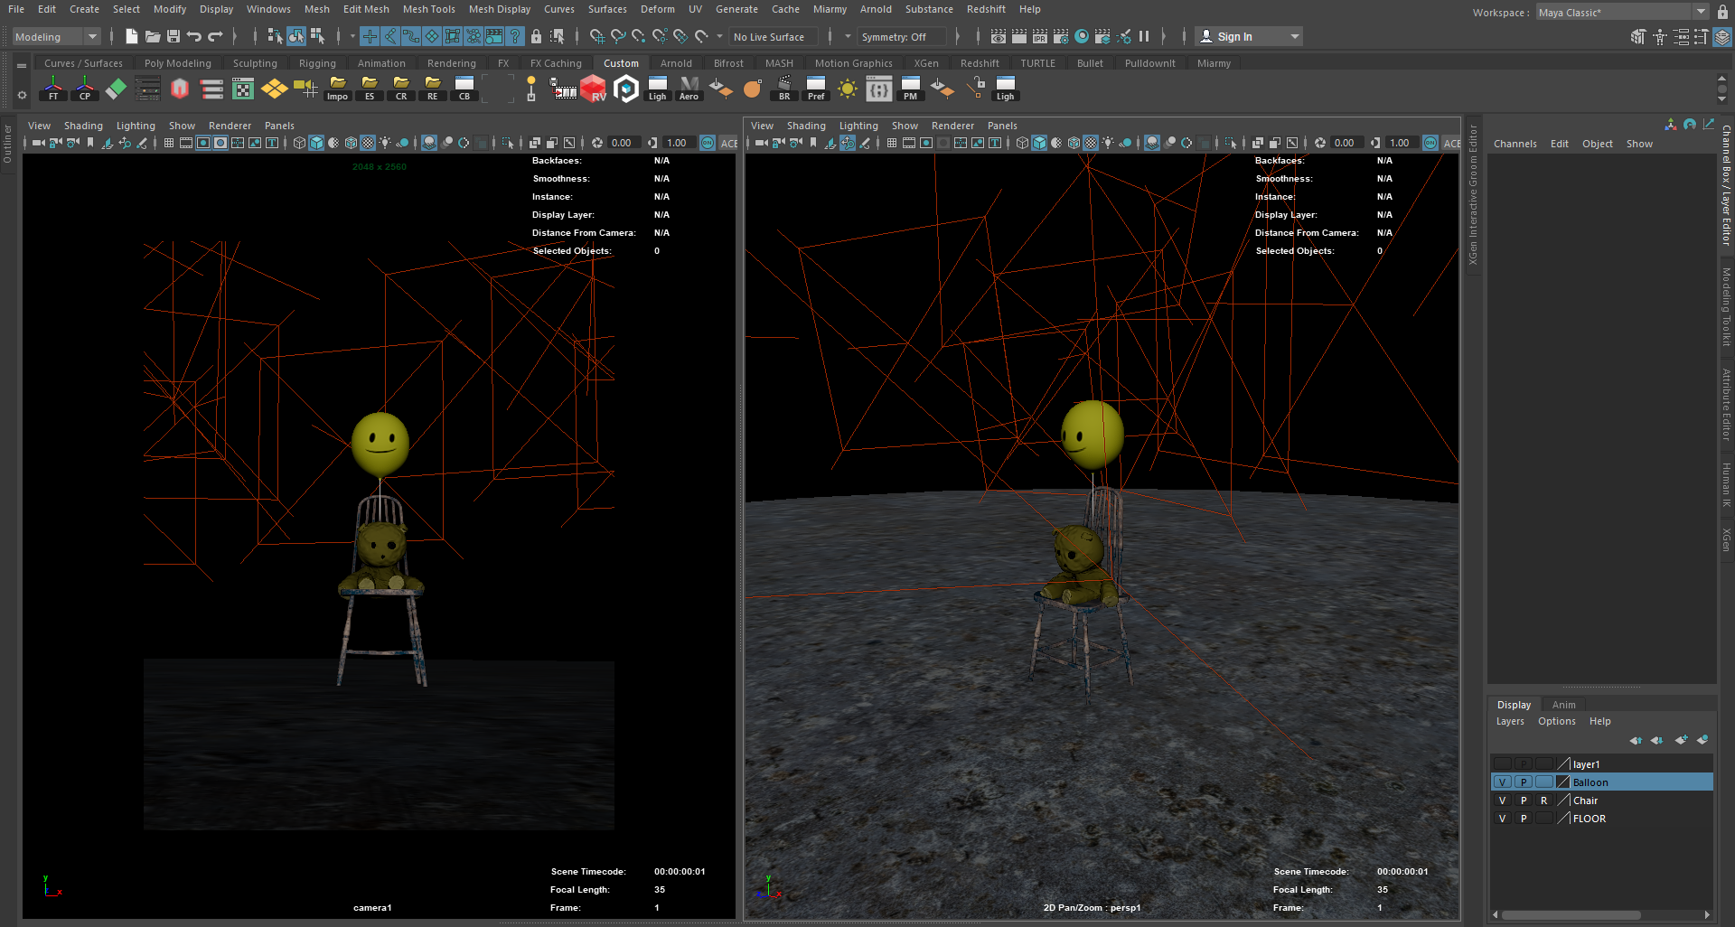
Task: Expand the Outliner side tab
Action: tap(7, 143)
